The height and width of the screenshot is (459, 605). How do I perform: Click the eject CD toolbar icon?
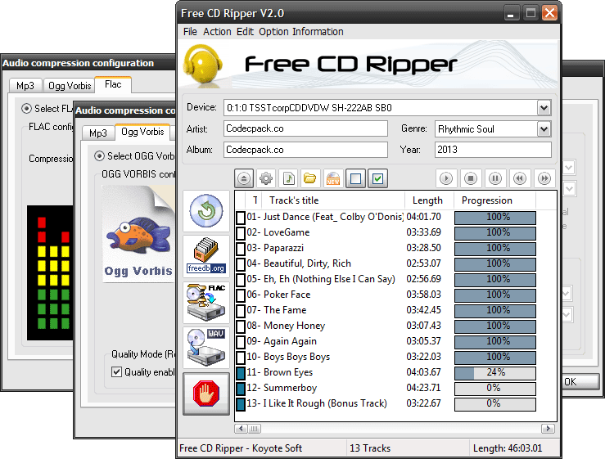click(244, 178)
